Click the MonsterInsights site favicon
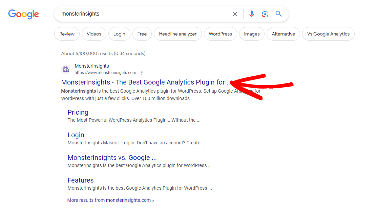Viewport: 377px width, 214px height. [x=65, y=69]
